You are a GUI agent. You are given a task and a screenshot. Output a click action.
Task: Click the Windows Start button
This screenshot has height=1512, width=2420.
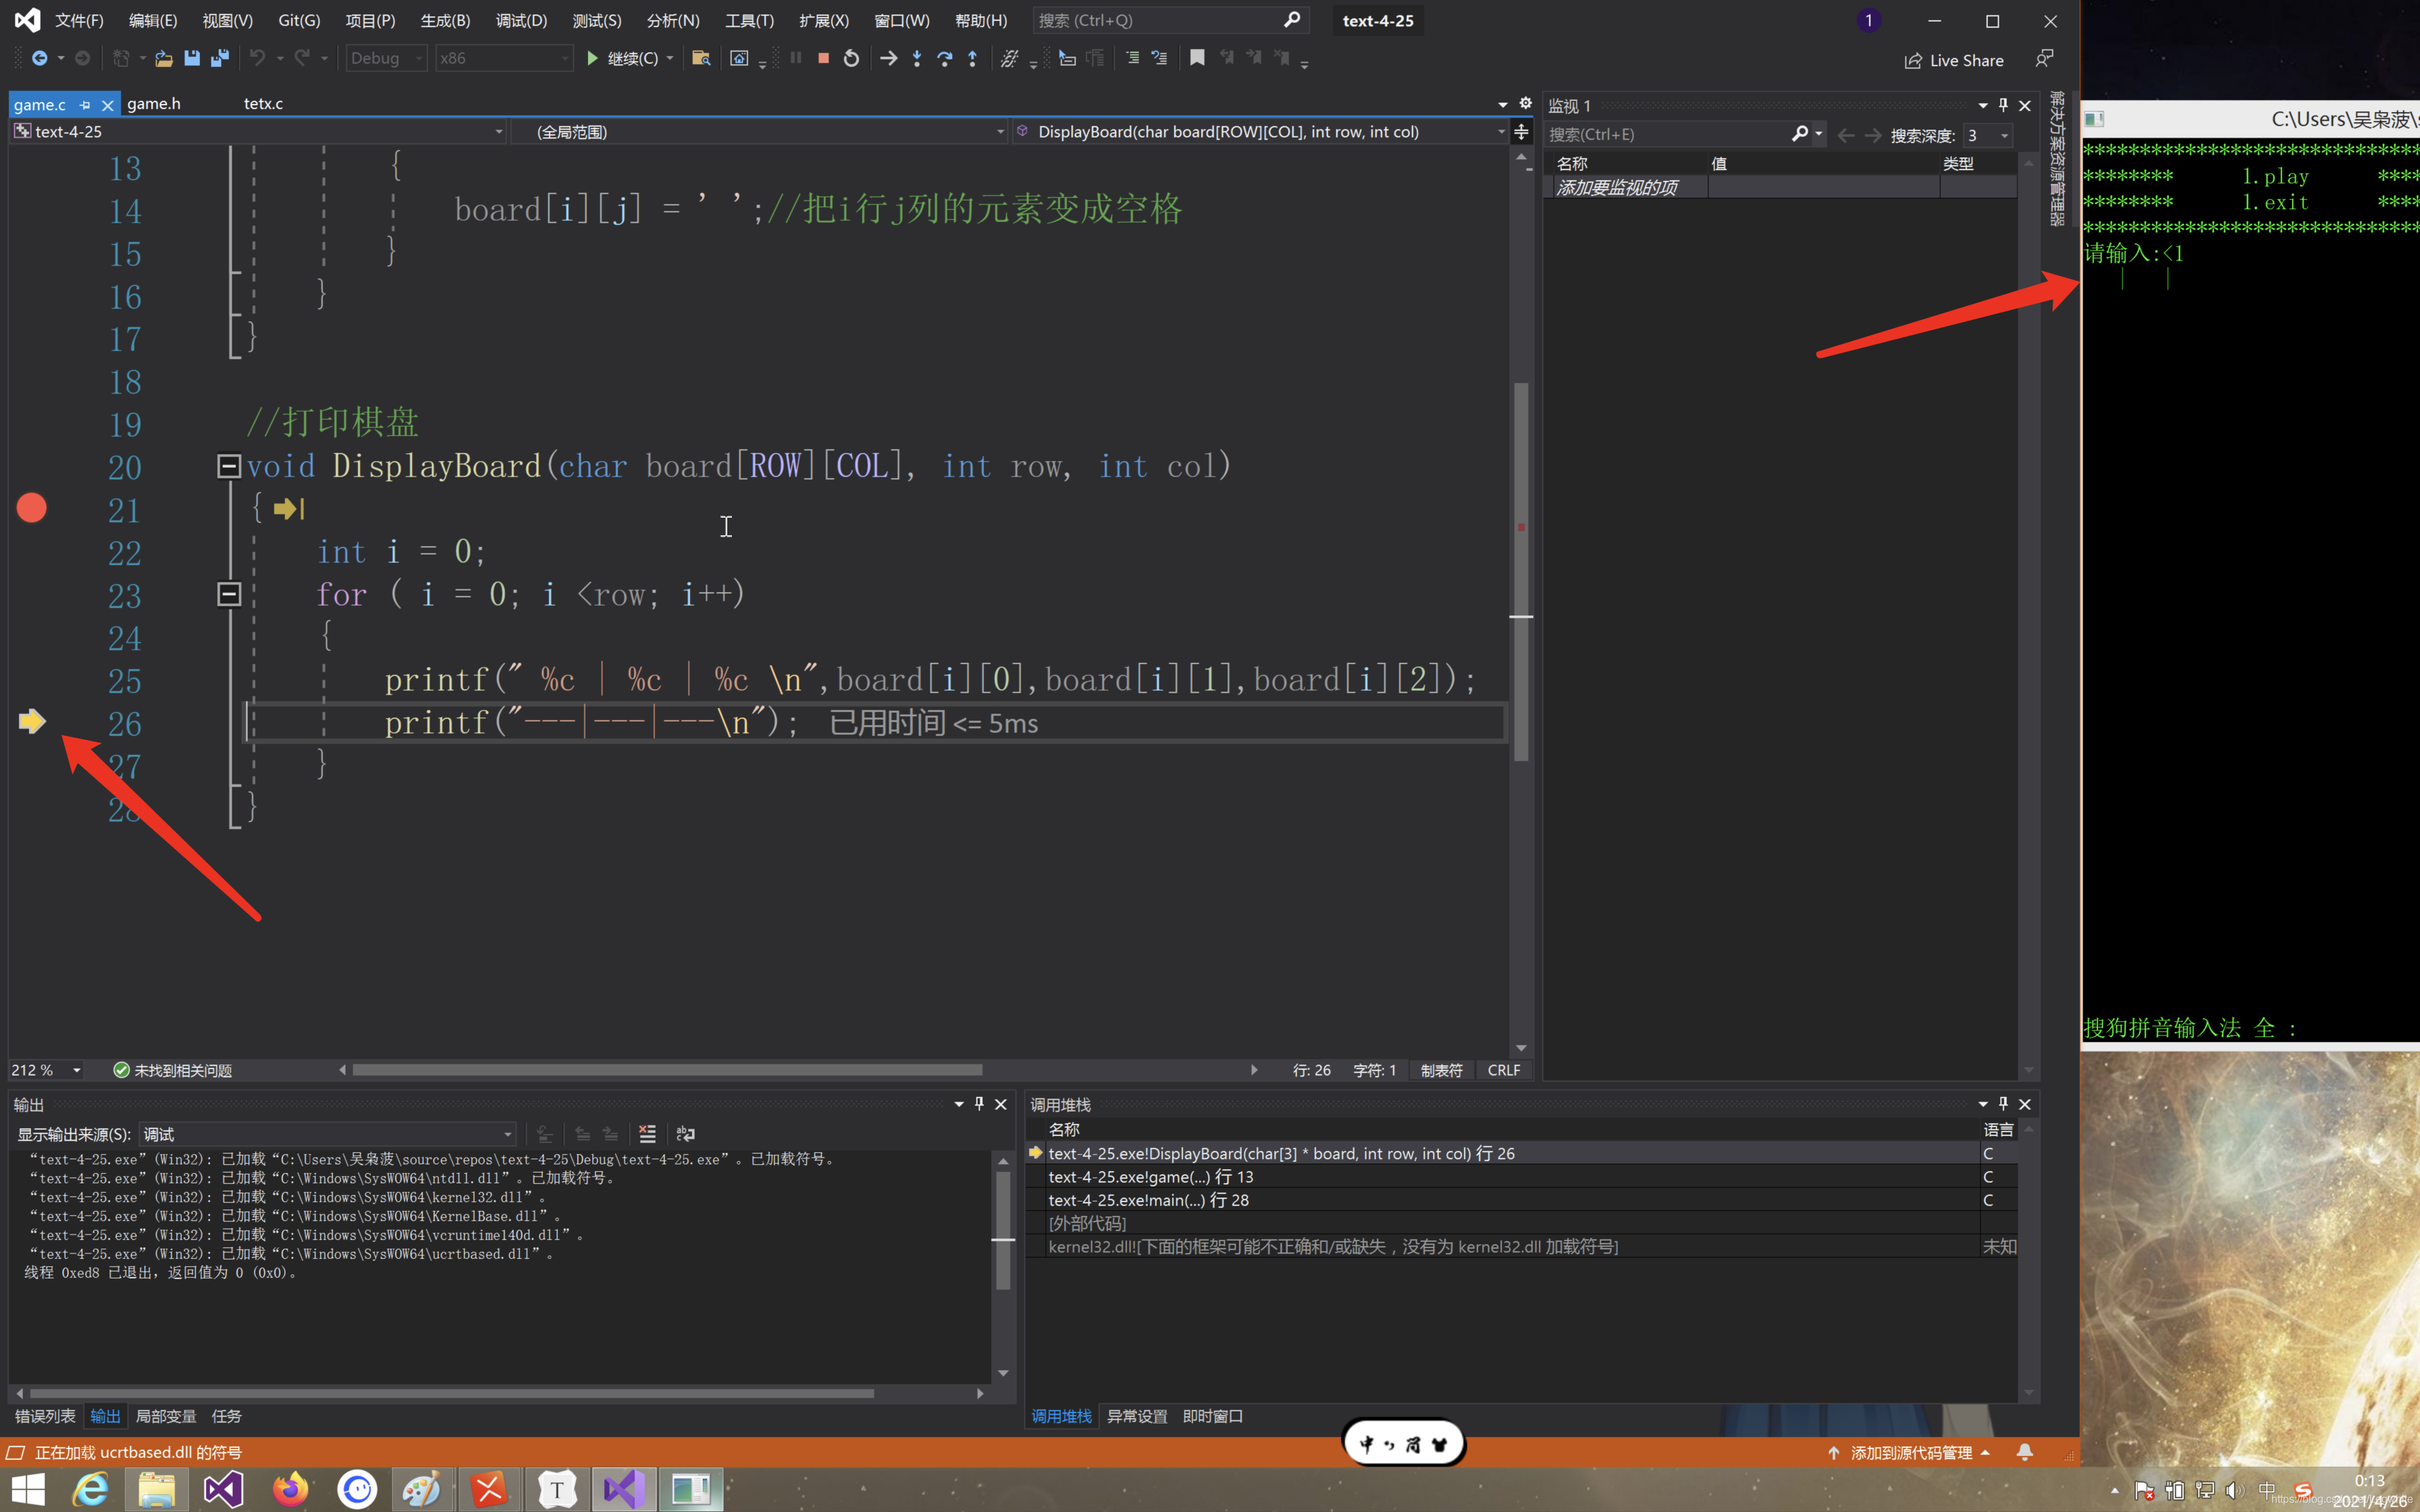pos(27,1489)
